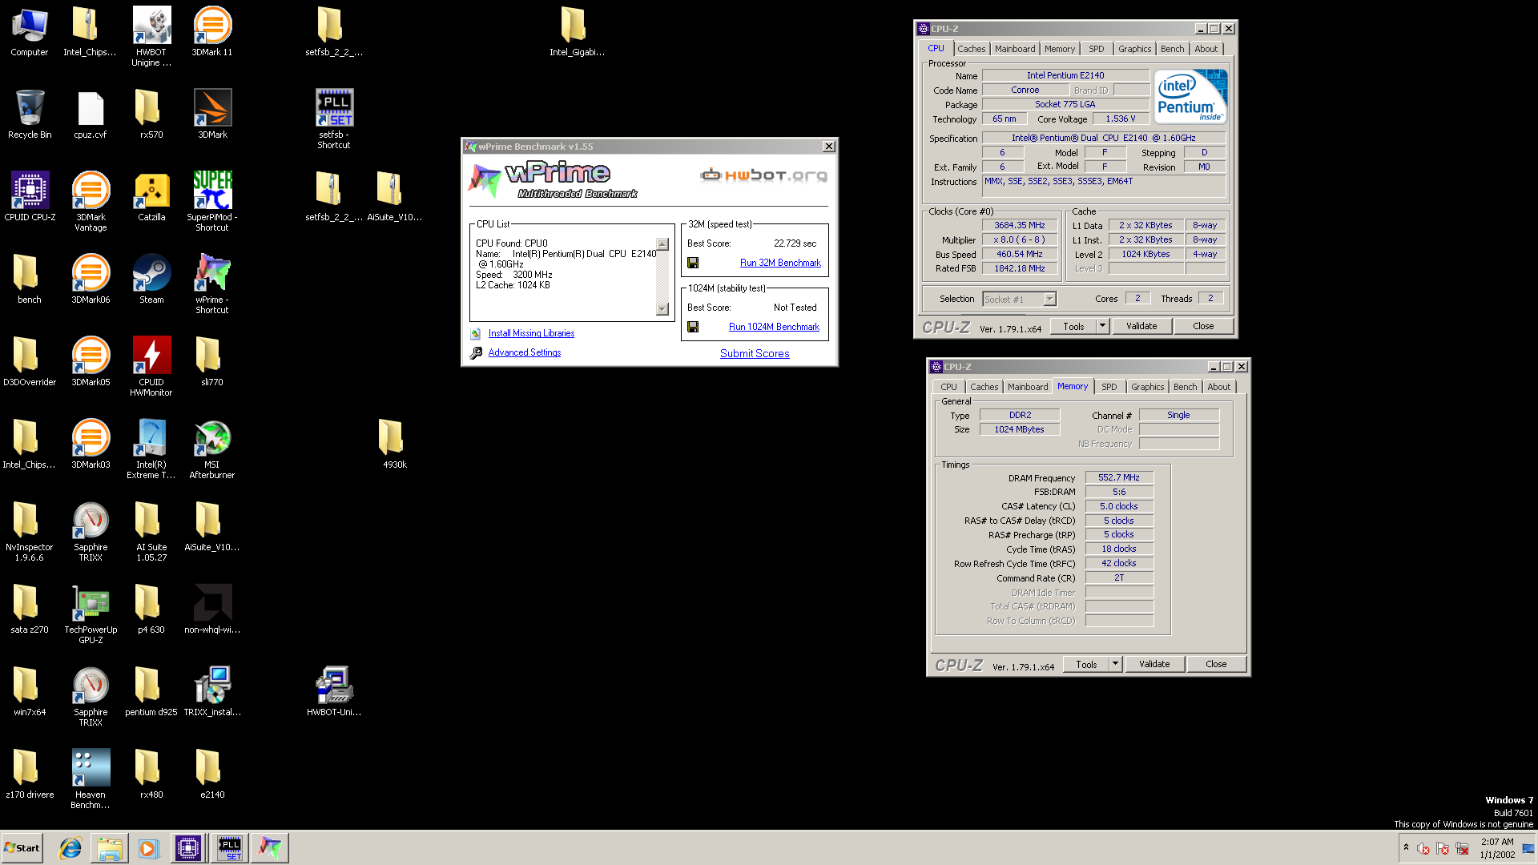The image size is (1538, 865).
Task: Open the e2140 folder
Action: pos(212,774)
